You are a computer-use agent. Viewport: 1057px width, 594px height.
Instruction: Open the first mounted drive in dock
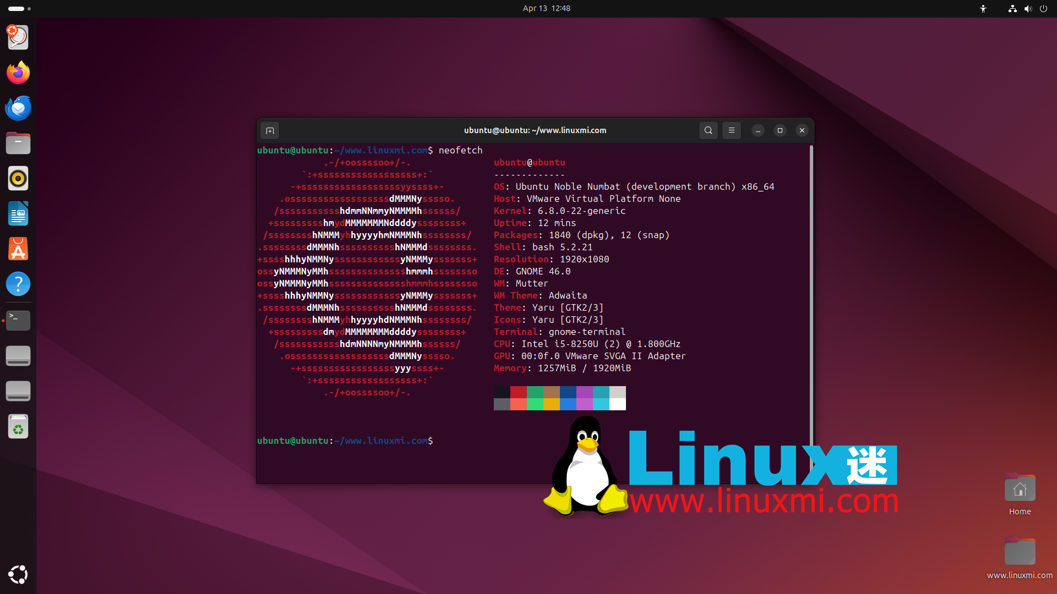coord(18,355)
